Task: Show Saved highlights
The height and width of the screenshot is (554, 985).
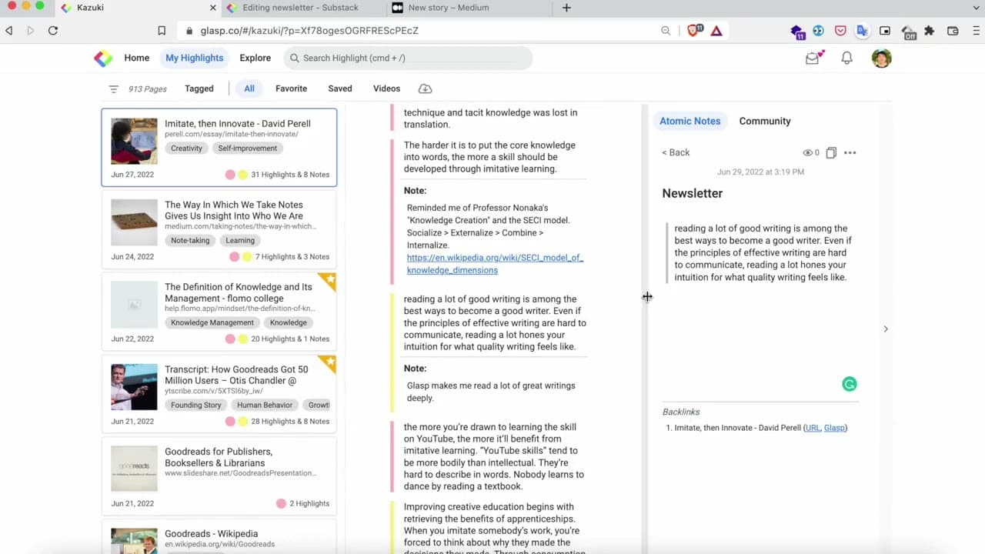Action: coord(340,88)
